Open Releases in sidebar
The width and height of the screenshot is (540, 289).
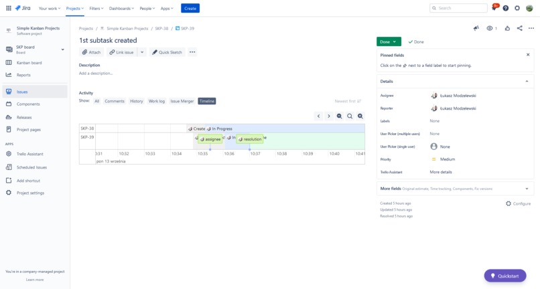[34, 117]
